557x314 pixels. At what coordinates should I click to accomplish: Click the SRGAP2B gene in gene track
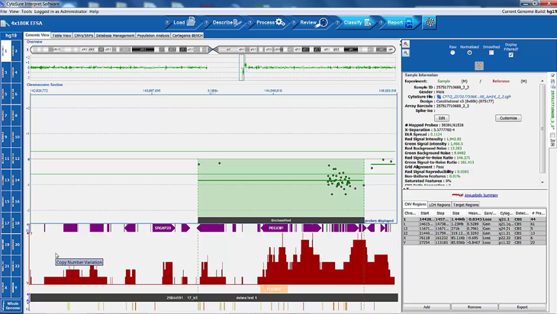[x=163, y=228]
